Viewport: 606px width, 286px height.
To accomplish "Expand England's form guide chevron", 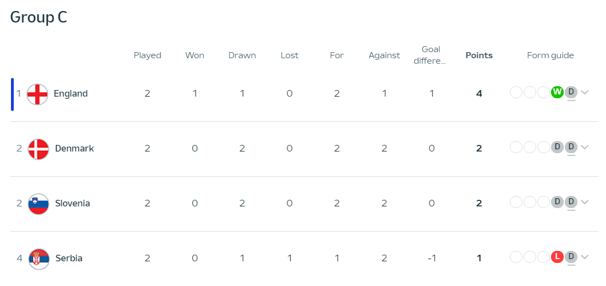I will click(585, 92).
